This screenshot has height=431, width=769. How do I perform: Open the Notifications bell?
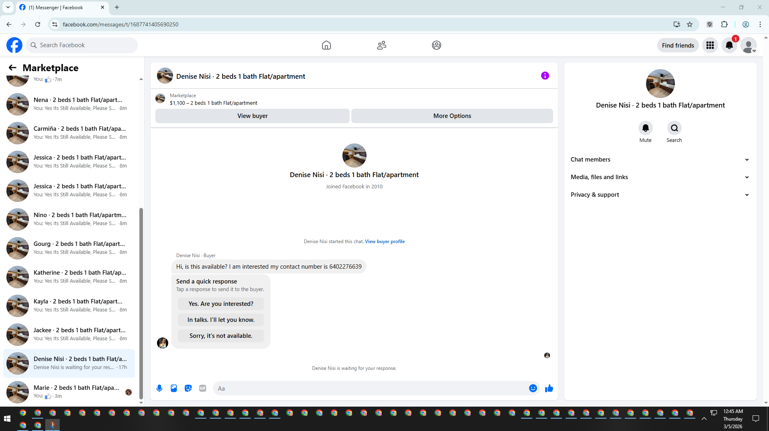729,45
